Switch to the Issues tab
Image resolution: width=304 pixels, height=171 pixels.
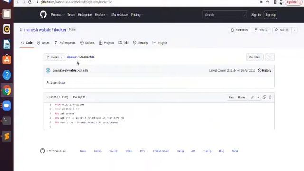click(43, 43)
